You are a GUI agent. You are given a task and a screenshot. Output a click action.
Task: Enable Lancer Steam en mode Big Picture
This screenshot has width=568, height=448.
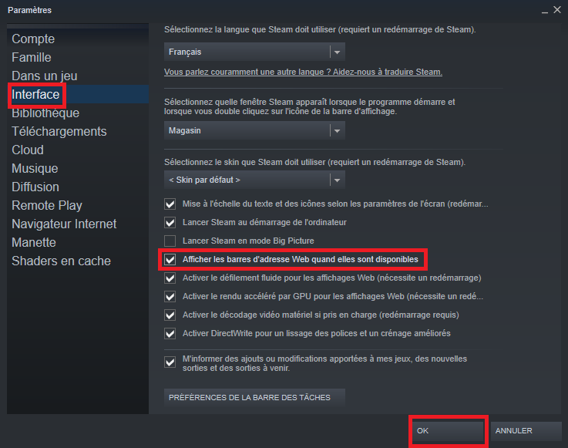pos(170,241)
